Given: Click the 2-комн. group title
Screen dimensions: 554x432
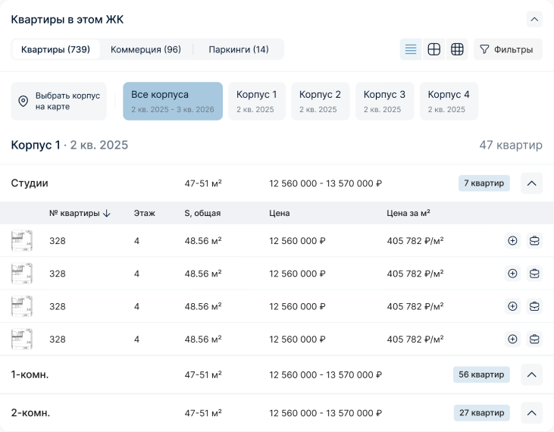Looking at the screenshot, I should pos(30,413).
